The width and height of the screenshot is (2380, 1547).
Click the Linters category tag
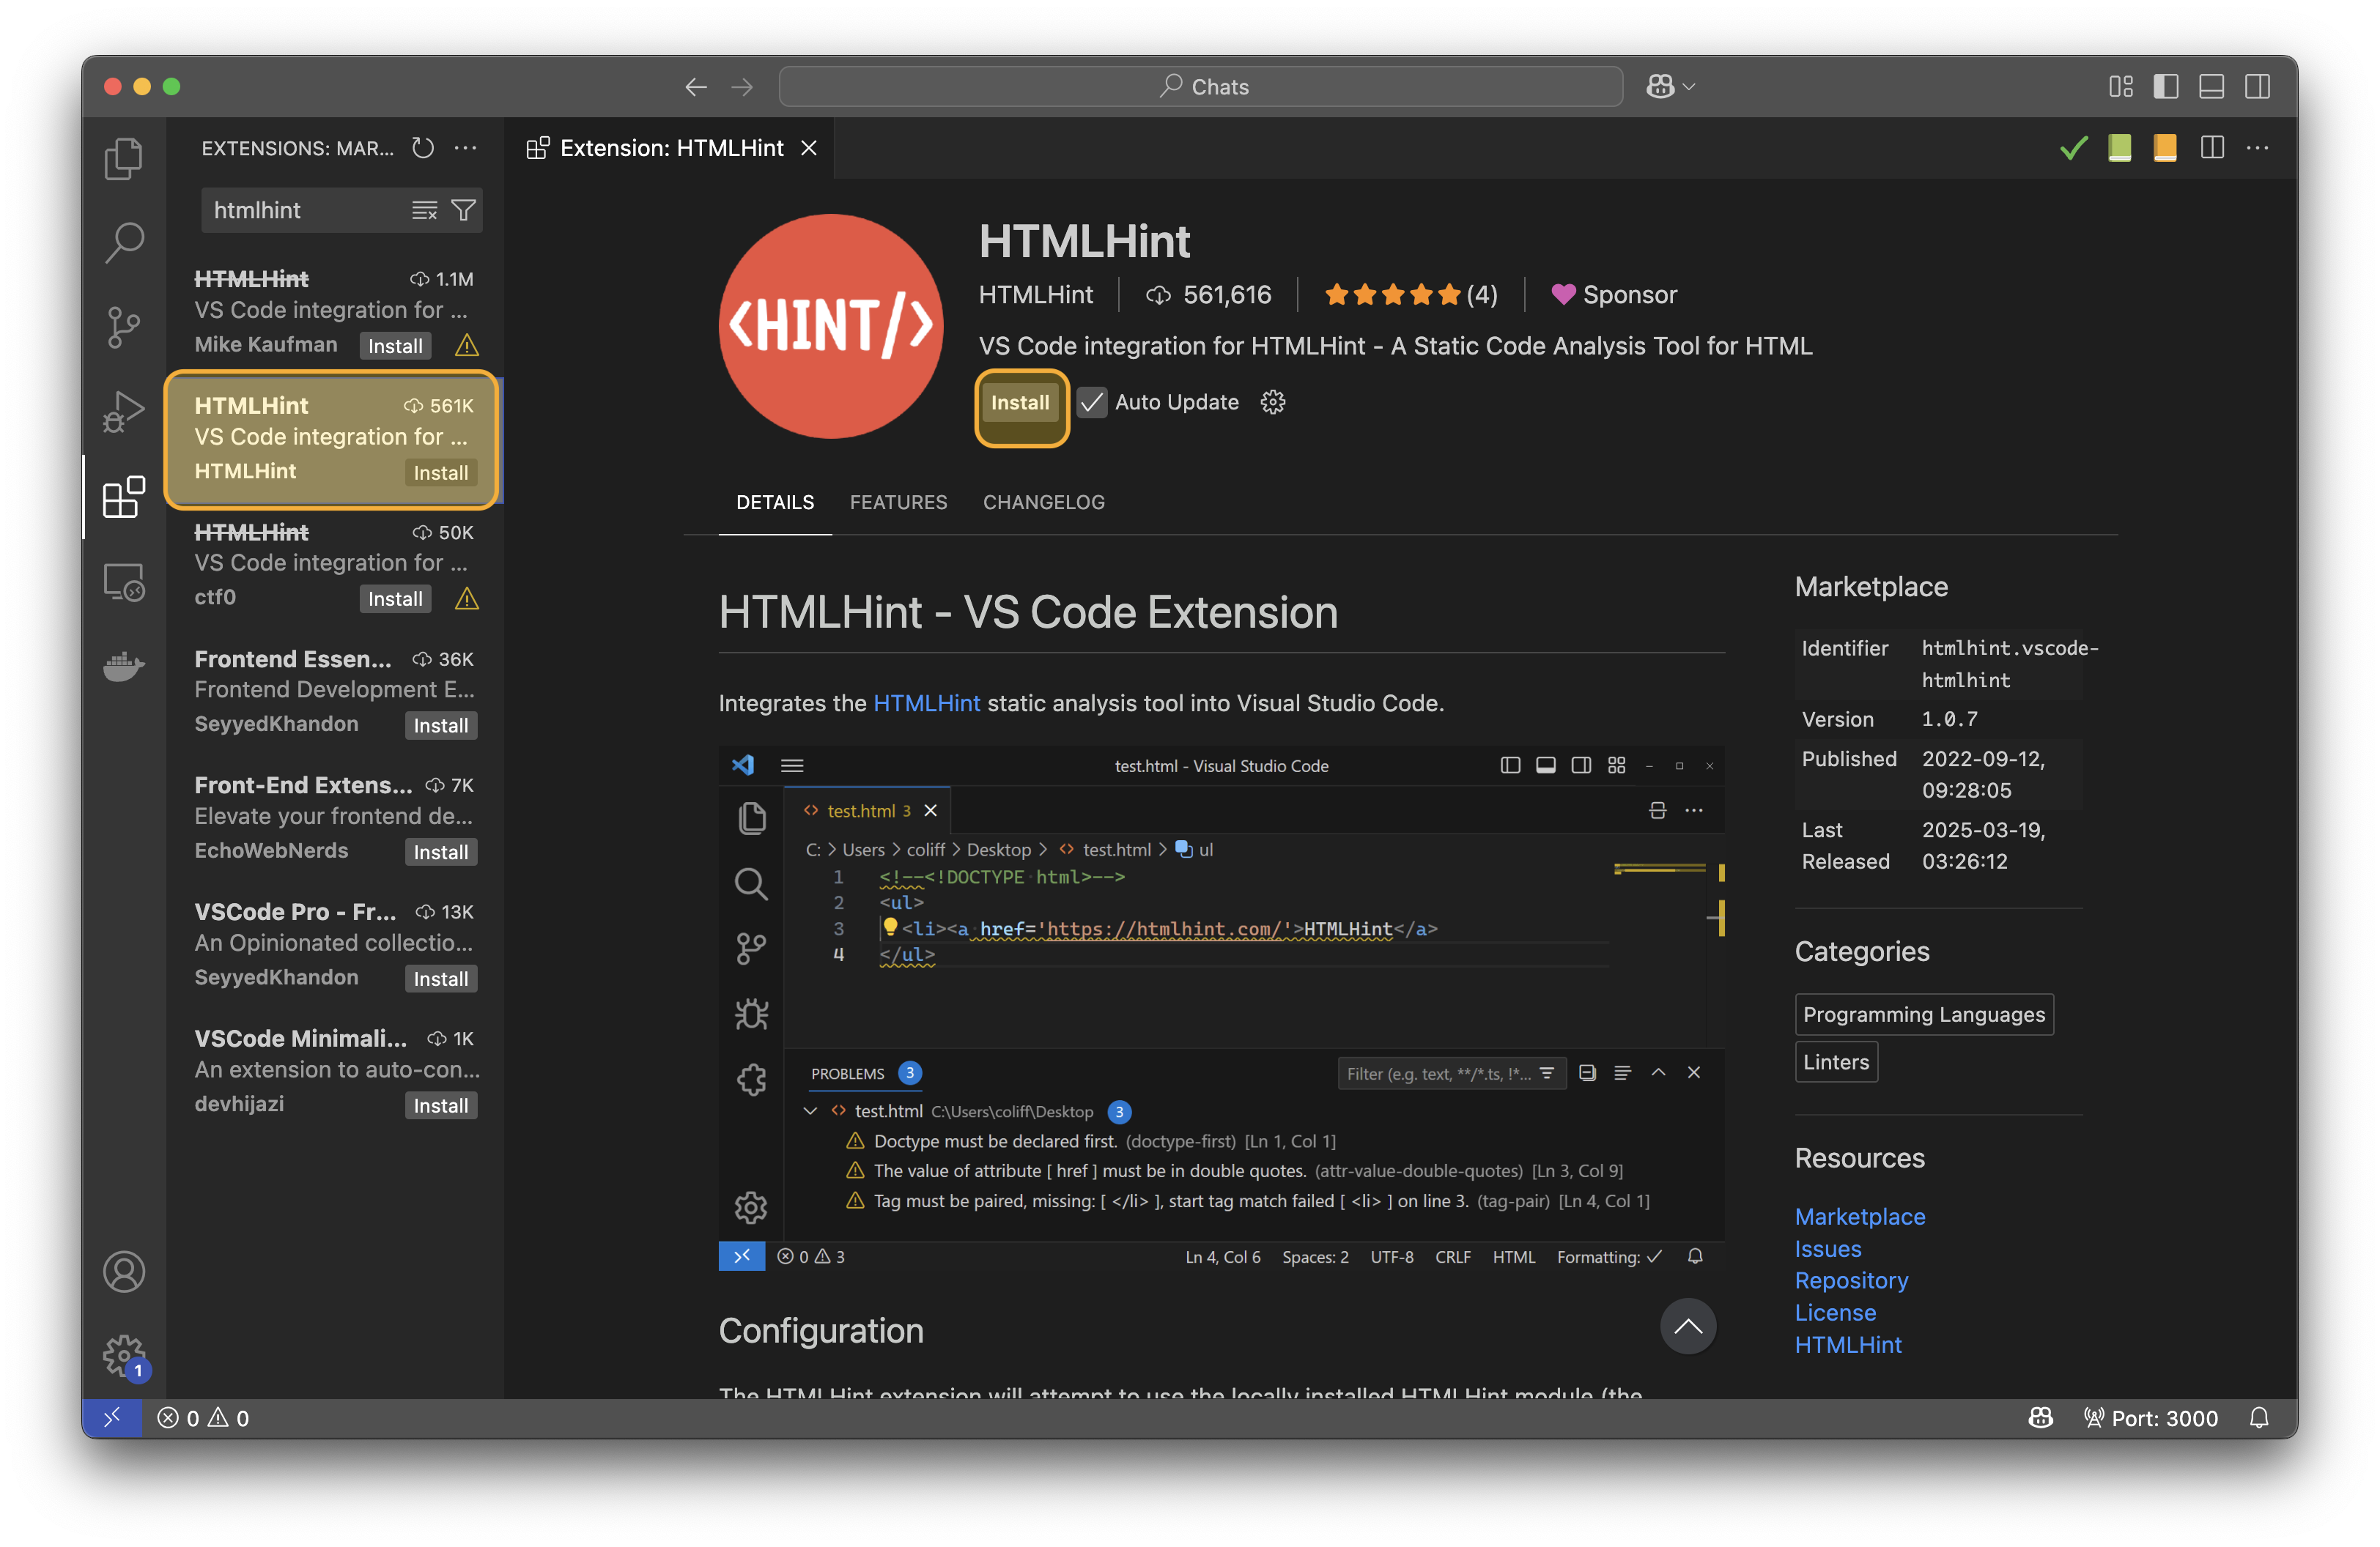coord(1836,1061)
